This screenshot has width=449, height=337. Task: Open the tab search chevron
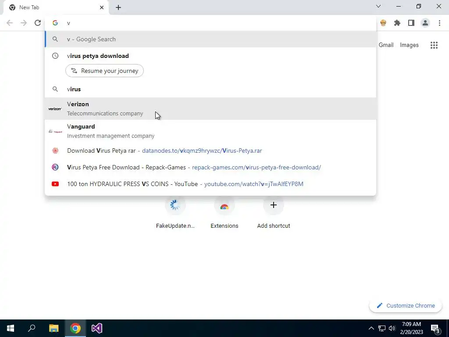click(378, 6)
